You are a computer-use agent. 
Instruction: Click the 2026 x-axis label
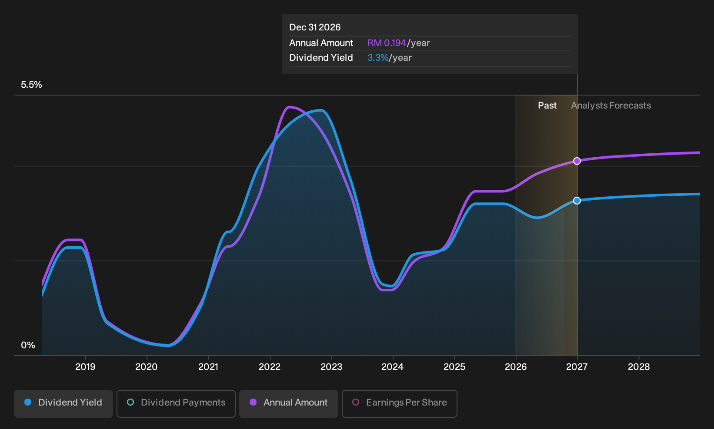click(x=516, y=367)
